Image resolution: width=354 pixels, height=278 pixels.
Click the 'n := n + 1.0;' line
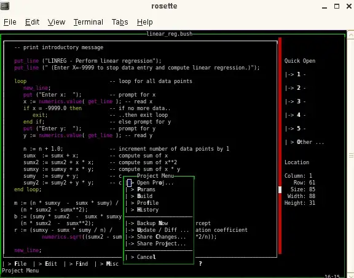pyautogui.click(x=43, y=149)
